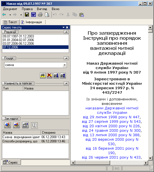Open Сервіс тексту panel dropdown arrow
Screen dimensions: 154x172
click(x=63, y=27)
